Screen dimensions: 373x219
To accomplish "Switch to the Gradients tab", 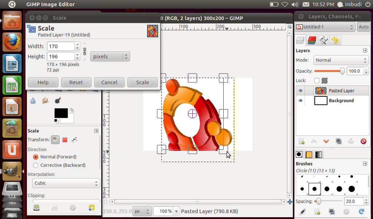I will 318,155.
